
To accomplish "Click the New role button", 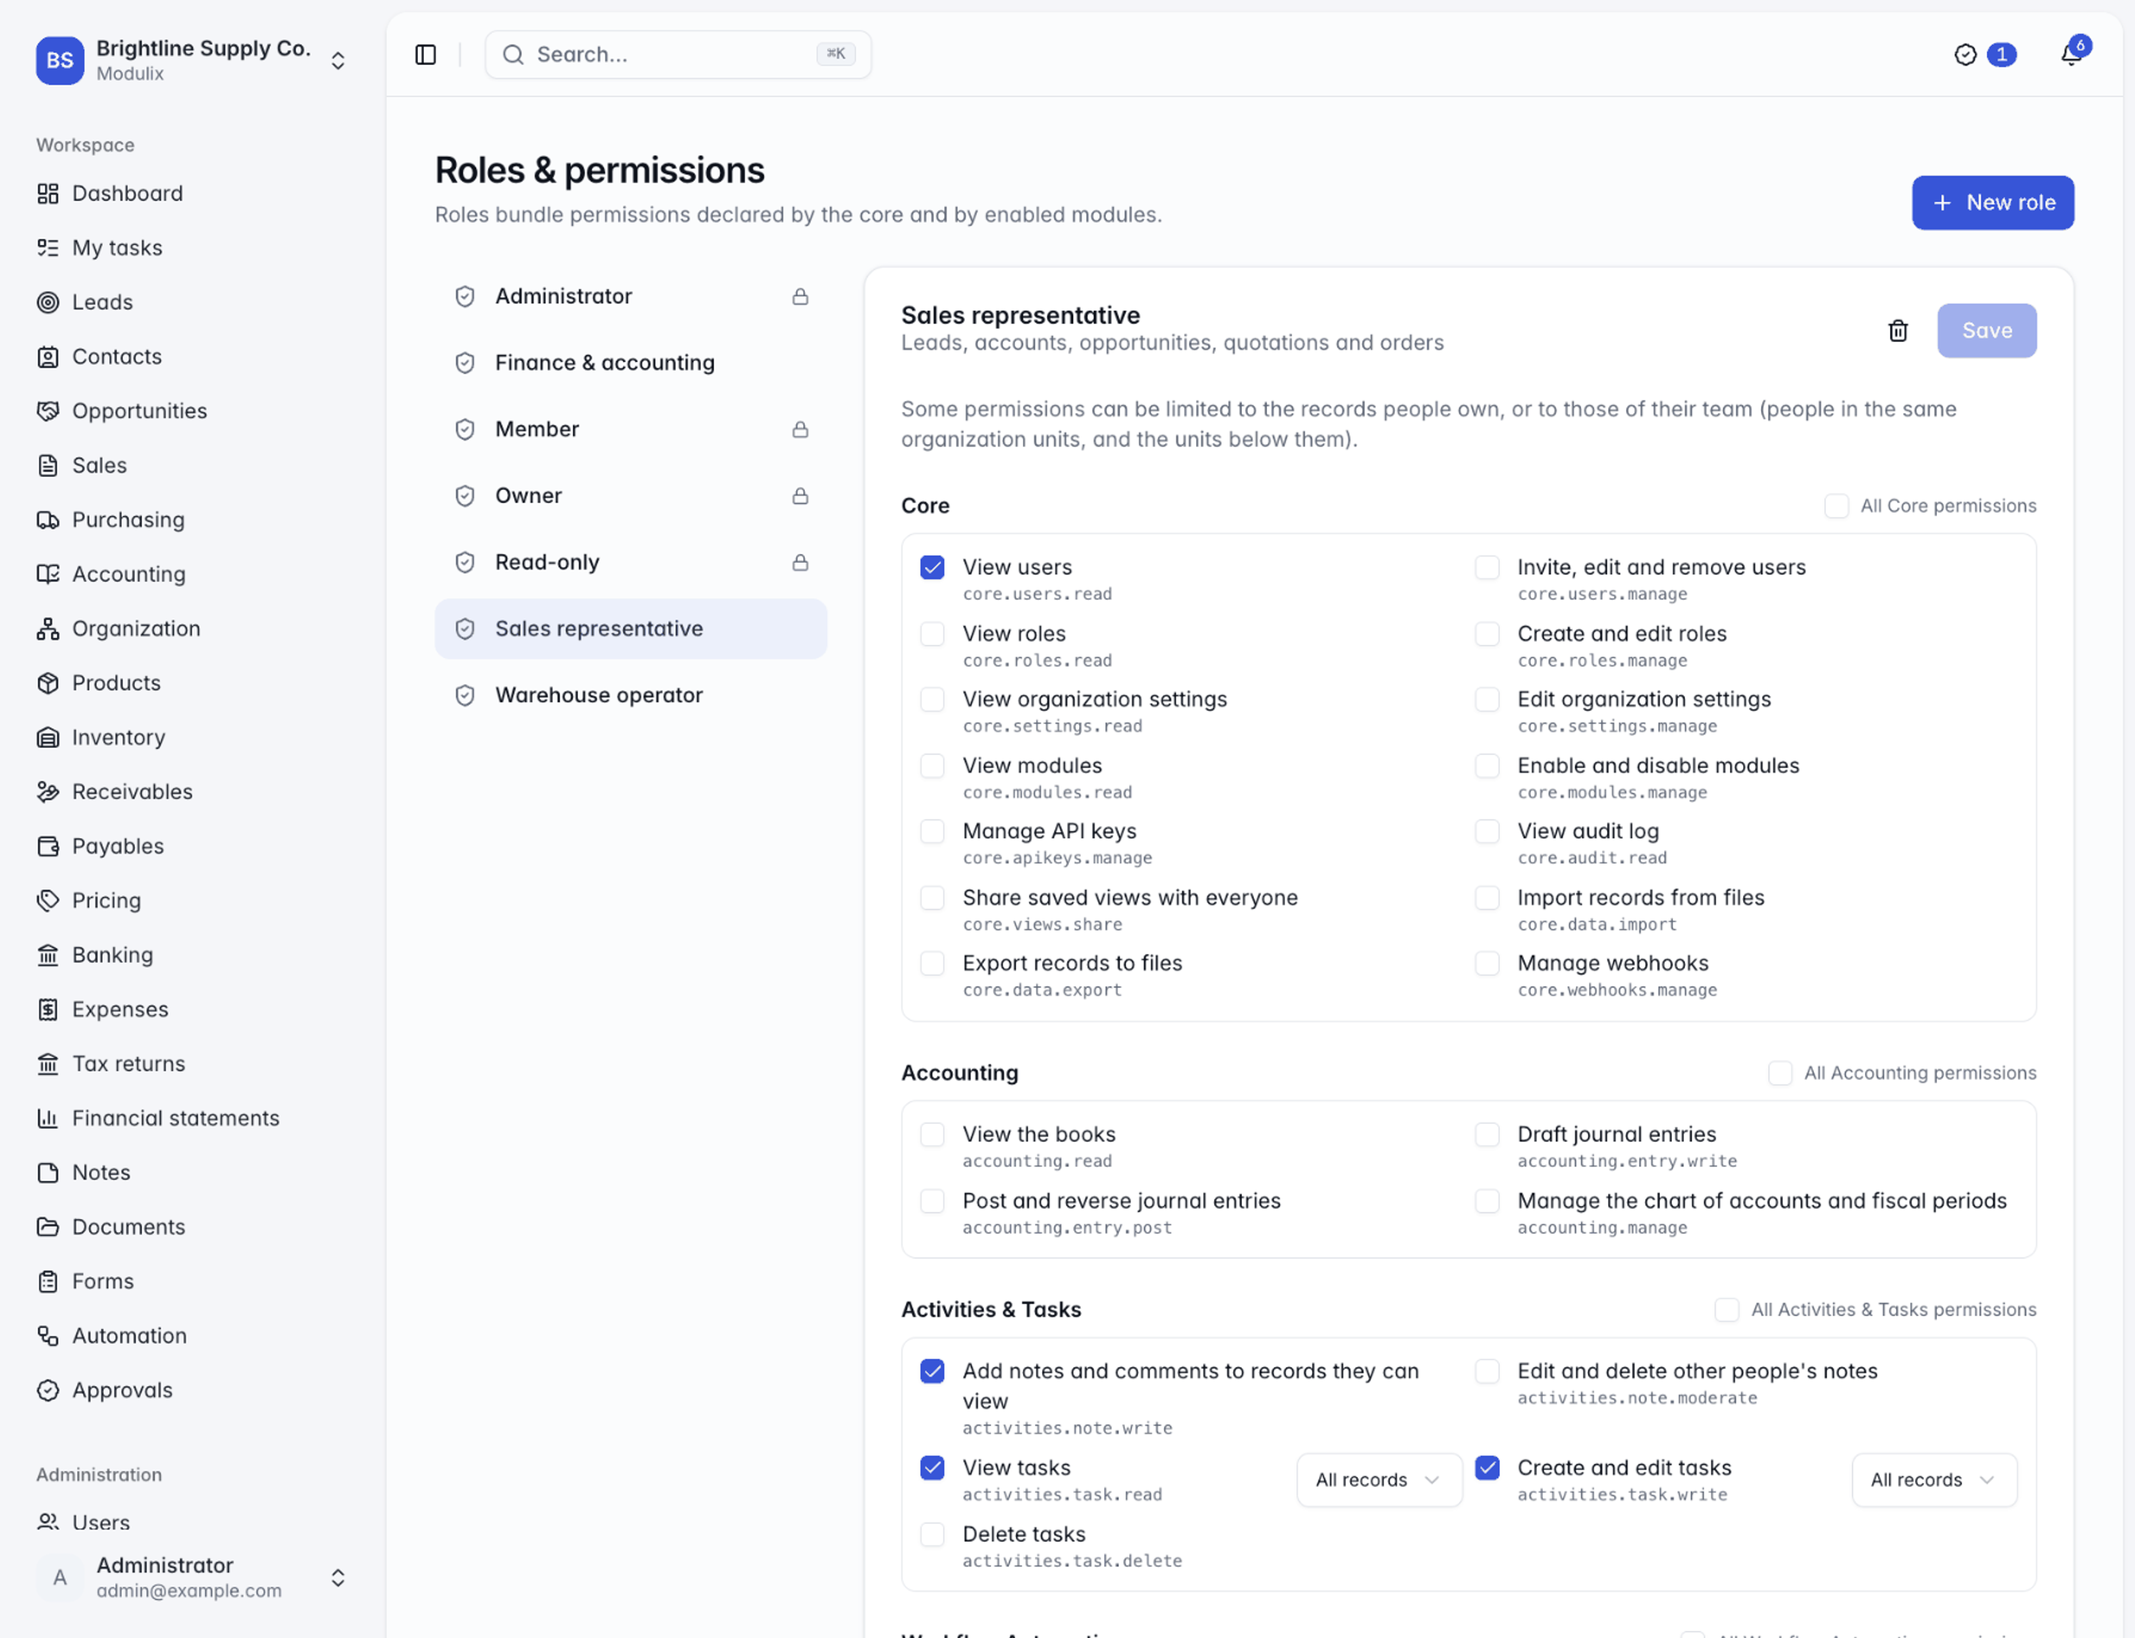I will tap(1993, 203).
